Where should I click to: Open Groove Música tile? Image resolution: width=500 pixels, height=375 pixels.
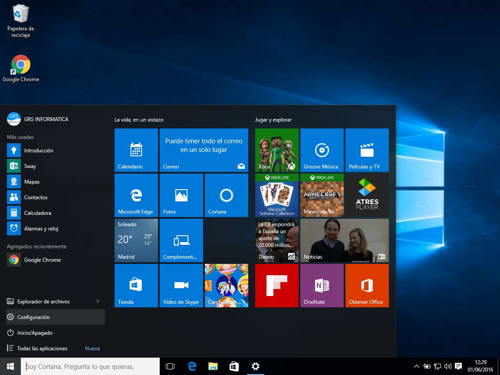click(x=322, y=150)
